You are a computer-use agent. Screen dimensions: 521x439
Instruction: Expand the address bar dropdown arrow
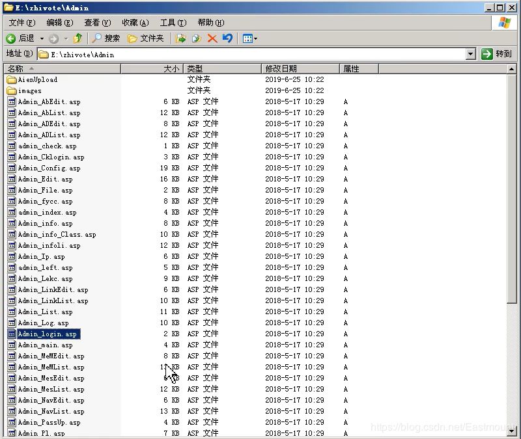point(471,55)
